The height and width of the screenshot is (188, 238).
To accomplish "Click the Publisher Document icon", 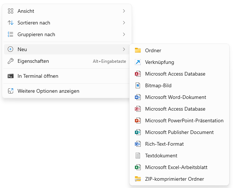I will coord(138,132).
